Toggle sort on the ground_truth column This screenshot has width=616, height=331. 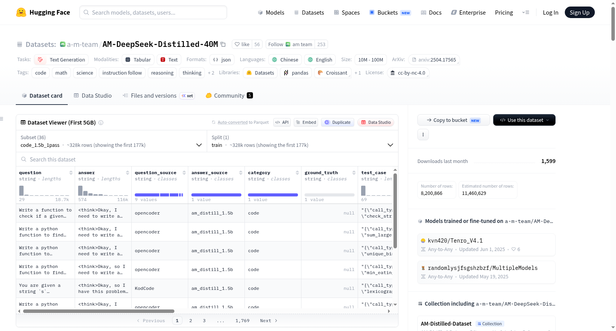[x=354, y=173]
